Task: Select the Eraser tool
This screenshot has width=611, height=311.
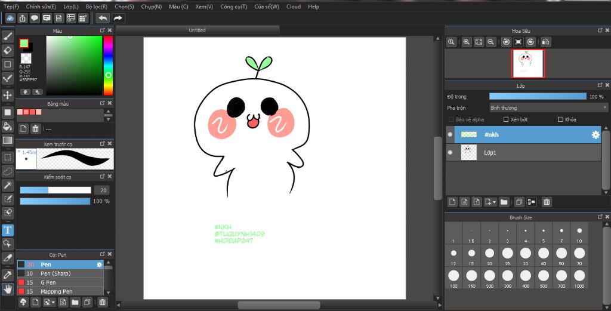Action: (7, 50)
